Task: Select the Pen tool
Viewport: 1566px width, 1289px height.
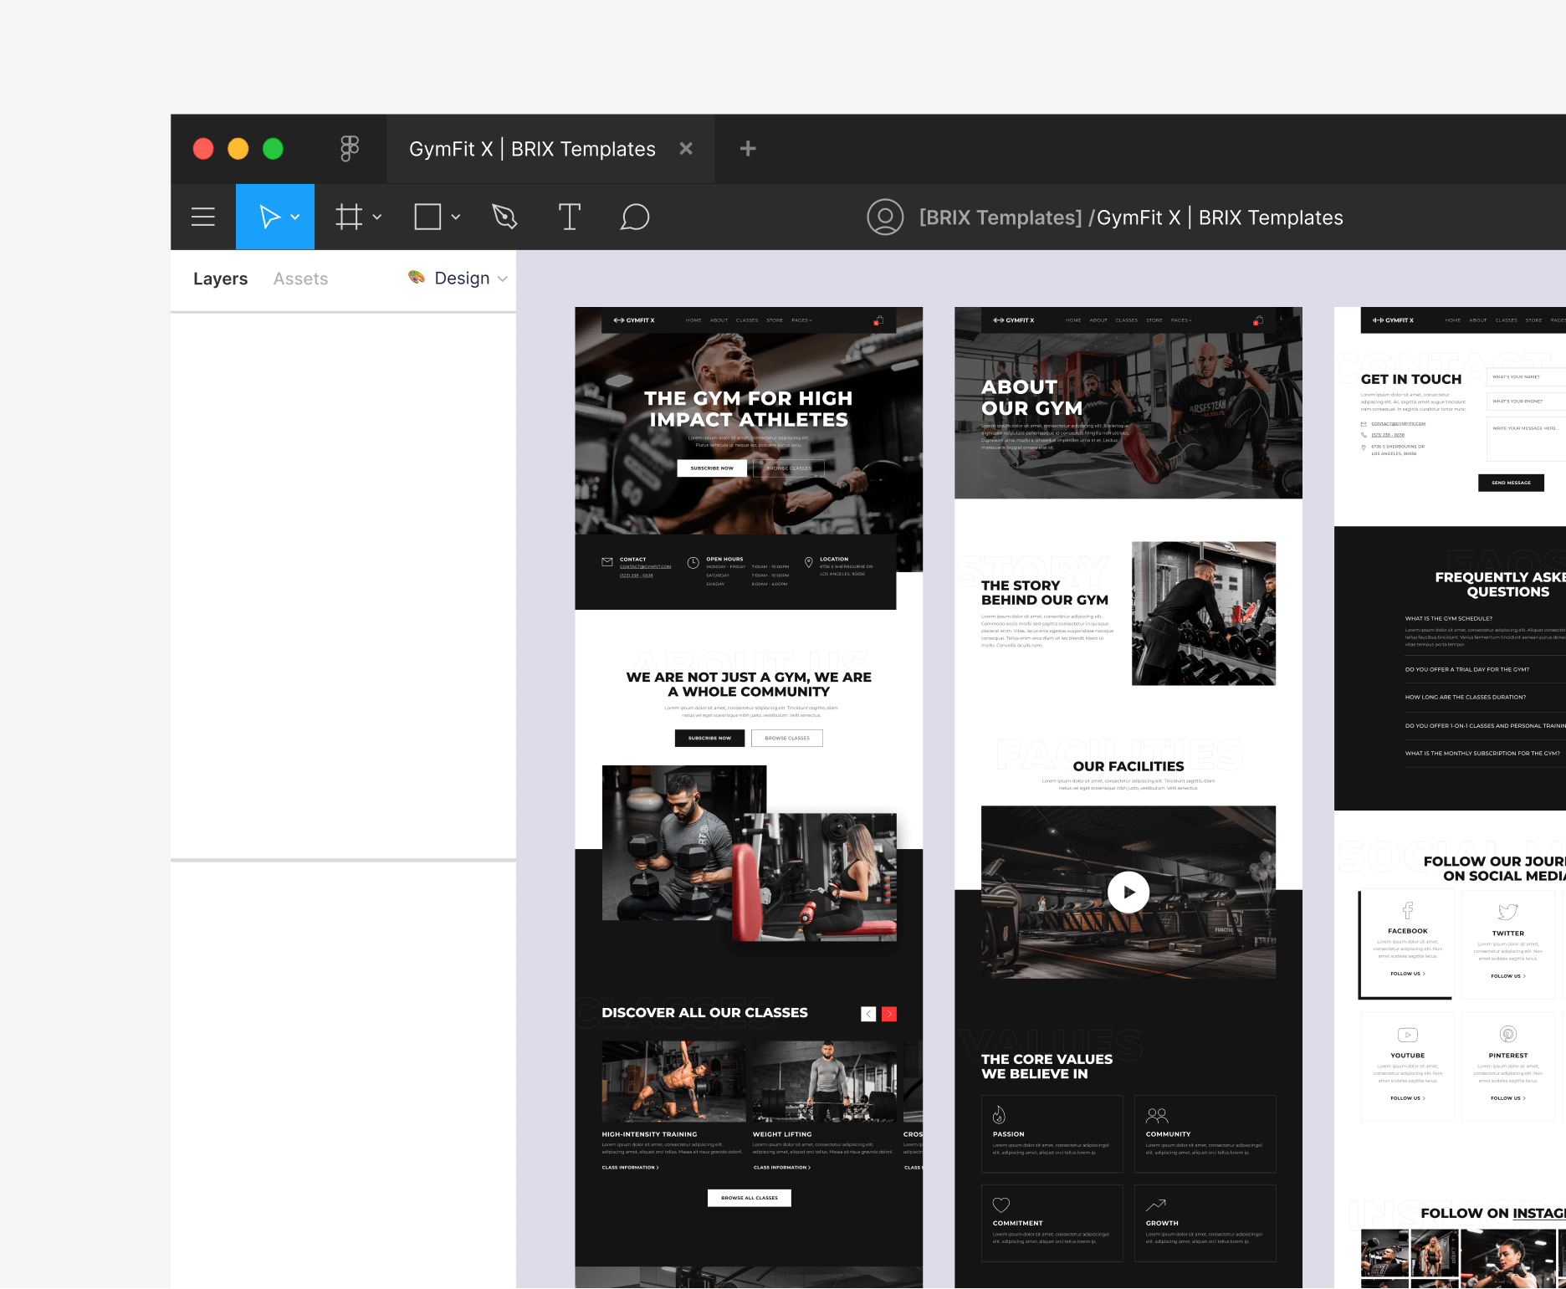Action: [x=505, y=217]
